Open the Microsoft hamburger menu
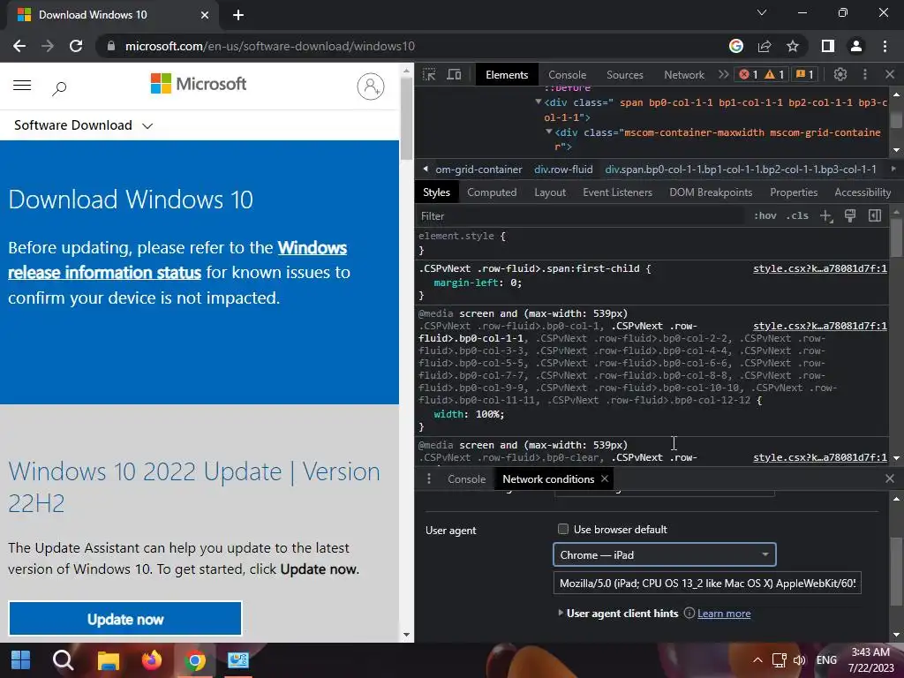Viewport: 904px width, 678px height. [22, 86]
